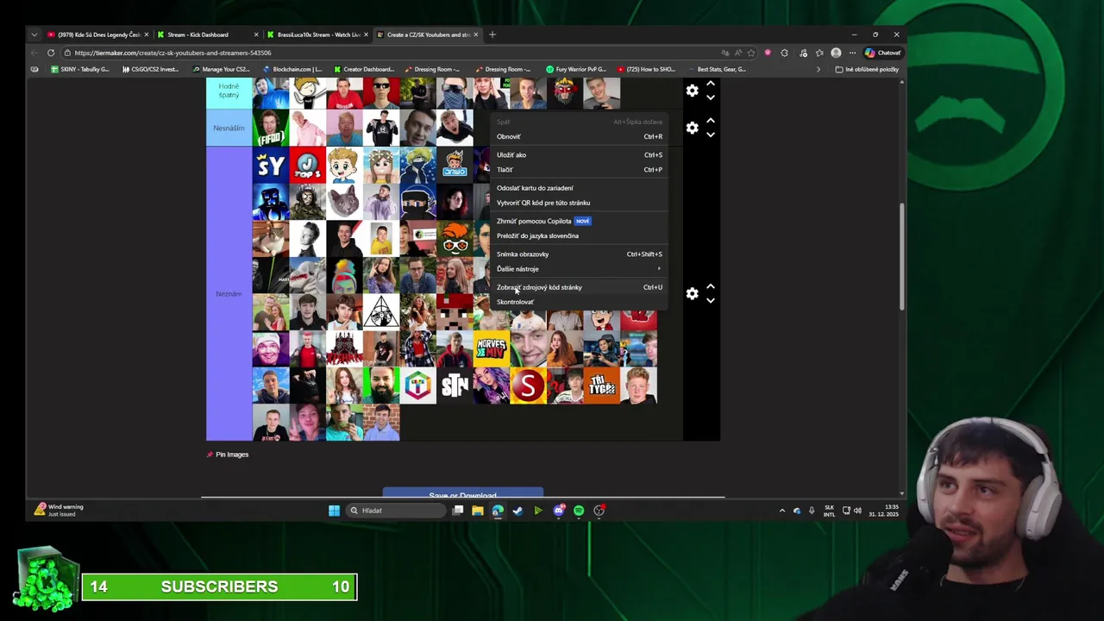The image size is (1104, 621).
Task: Select Obnoviť in the context menu
Action: coord(579,136)
